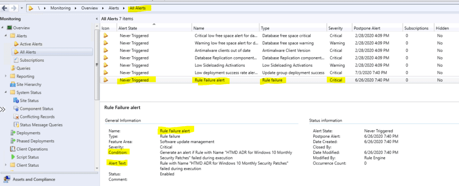Open the Conflicting Records icon
This screenshot has width=459, height=186.
click(x=16, y=117)
